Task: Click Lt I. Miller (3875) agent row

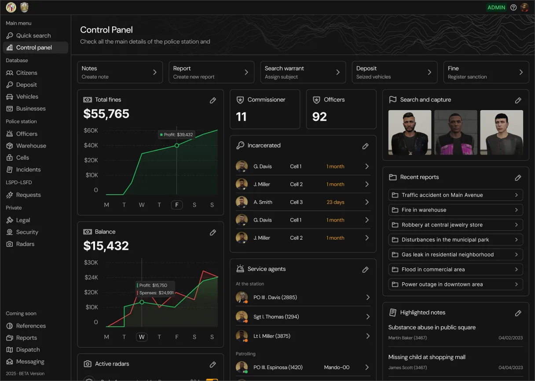Action: 303,336
